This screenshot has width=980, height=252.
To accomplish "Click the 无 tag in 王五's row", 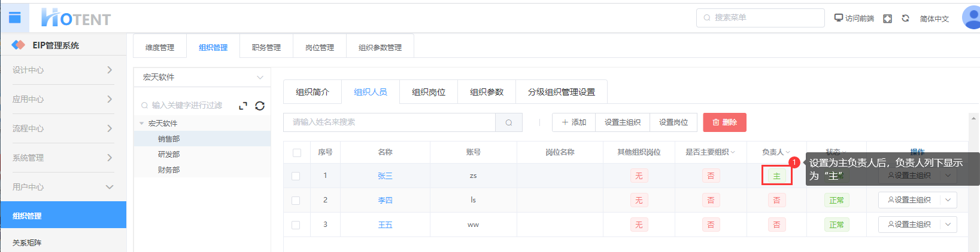I will coord(639,225).
